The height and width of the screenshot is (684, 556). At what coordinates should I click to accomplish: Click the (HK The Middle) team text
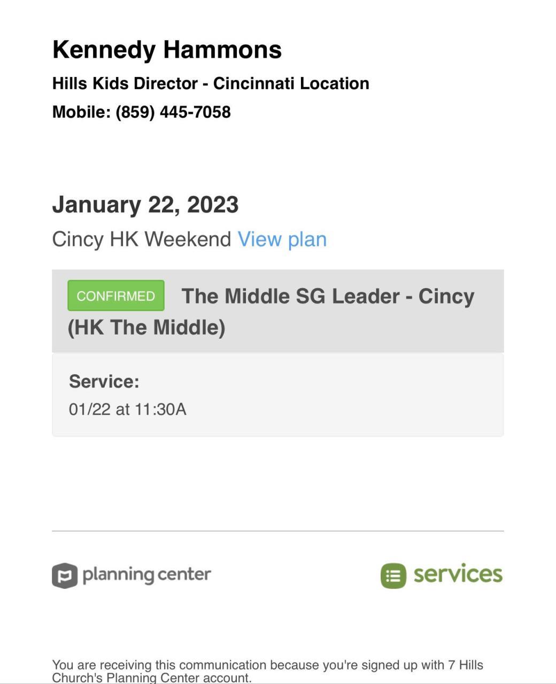pos(146,327)
